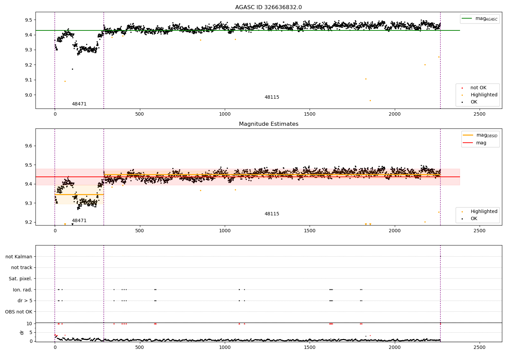Click the 'dr > 5' row label
The image size is (507, 355).
click(x=25, y=301)
